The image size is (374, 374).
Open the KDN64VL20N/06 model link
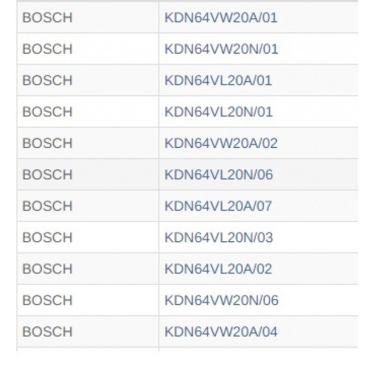click(219, 174)
